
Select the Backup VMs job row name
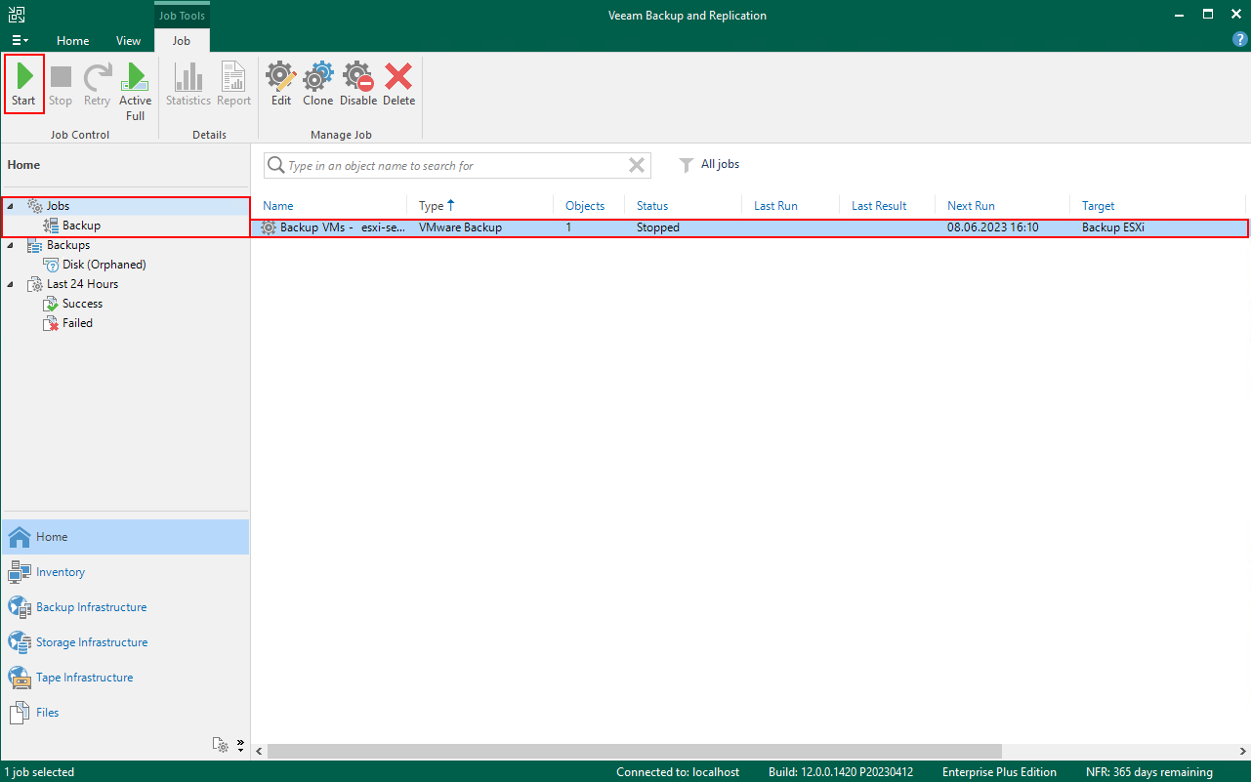coord(342,227)
